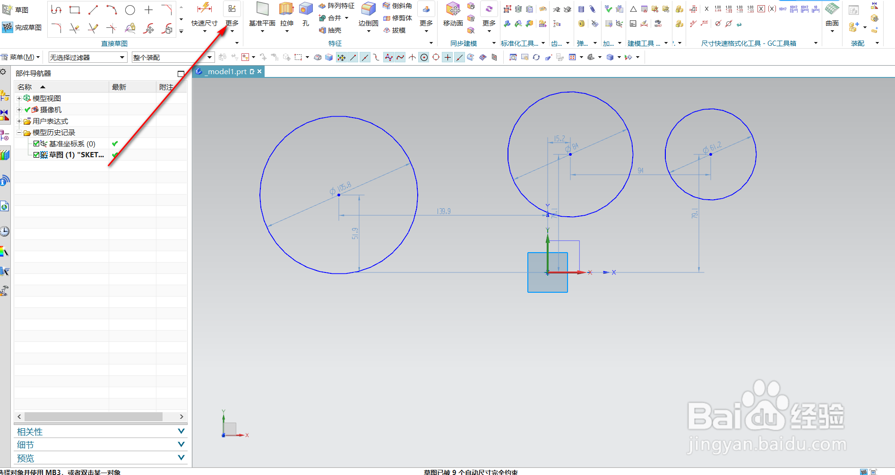895x475 pixels.
Task: Select the Fillet sketch tool
Action: click(x=56, y=28)
